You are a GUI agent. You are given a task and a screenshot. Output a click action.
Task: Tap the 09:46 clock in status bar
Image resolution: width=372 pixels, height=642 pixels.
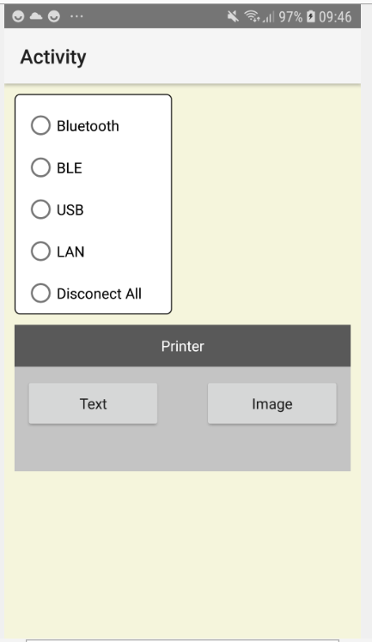(x=335, y=17)
